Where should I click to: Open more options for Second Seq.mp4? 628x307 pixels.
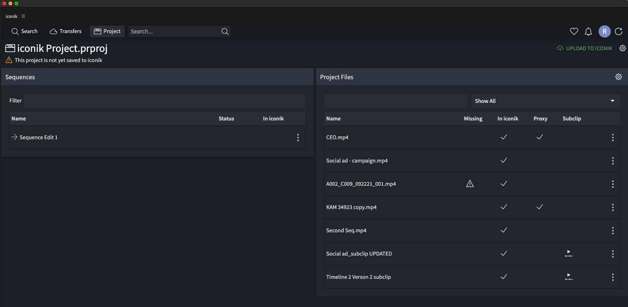[x=613, y=231]
